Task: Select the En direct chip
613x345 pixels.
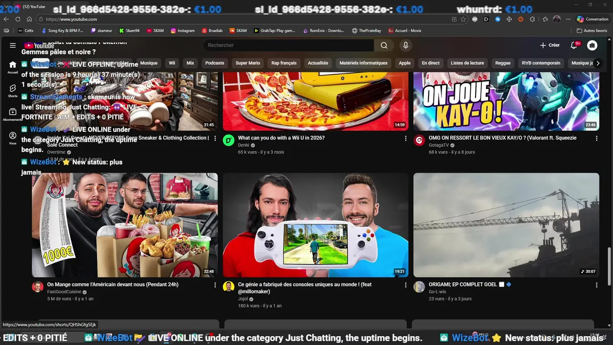Action: point(431,63)
